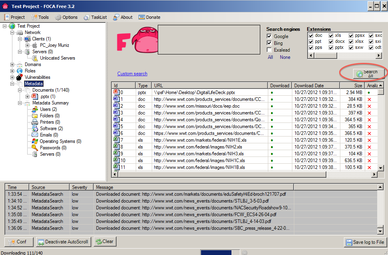Expand the .pptx documents node
This screenshot has height=255, width=388.
click(27, 96)
